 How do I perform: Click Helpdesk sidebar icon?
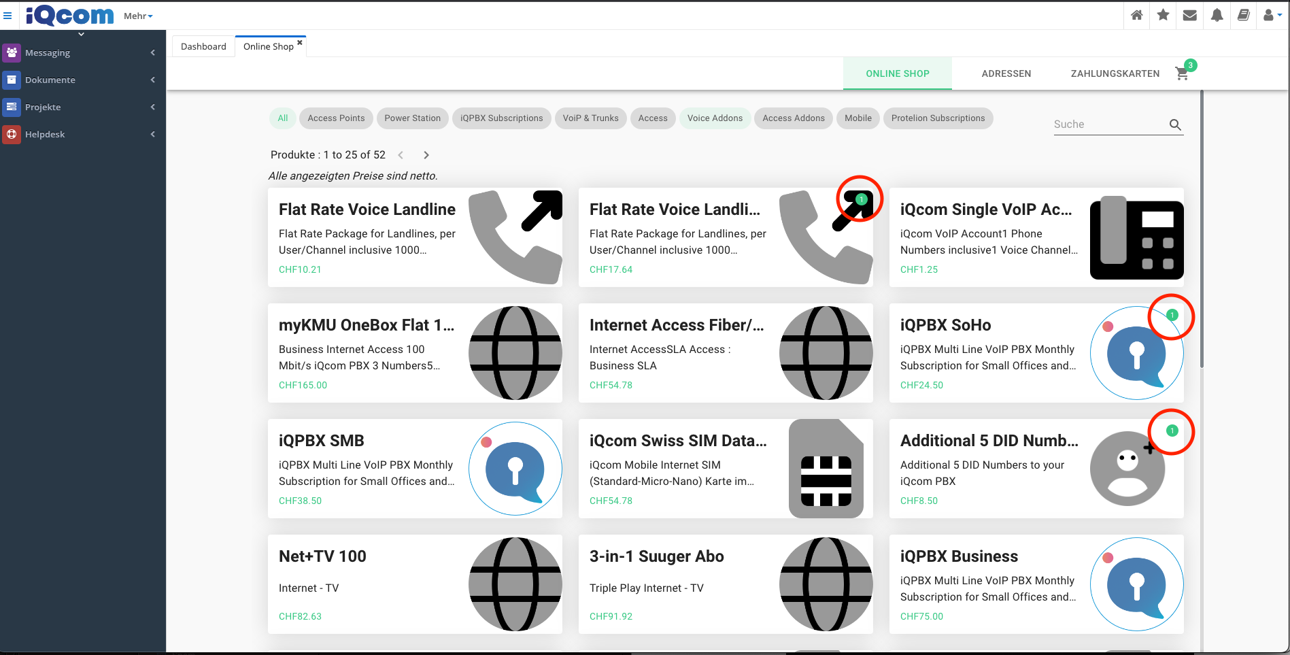click(12, 134)
